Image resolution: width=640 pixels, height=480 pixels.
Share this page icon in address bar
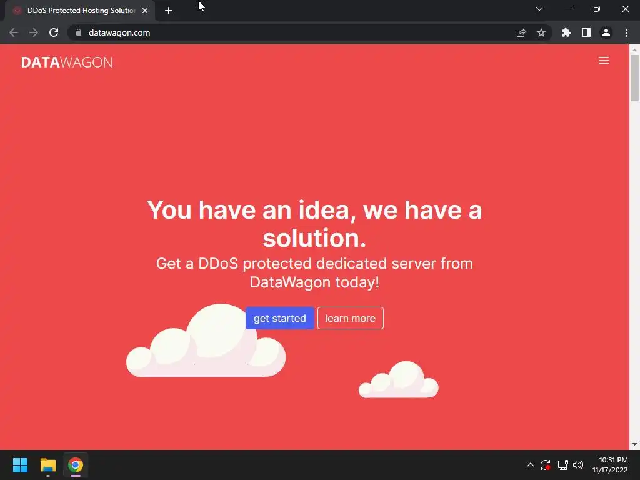(521, 32)
